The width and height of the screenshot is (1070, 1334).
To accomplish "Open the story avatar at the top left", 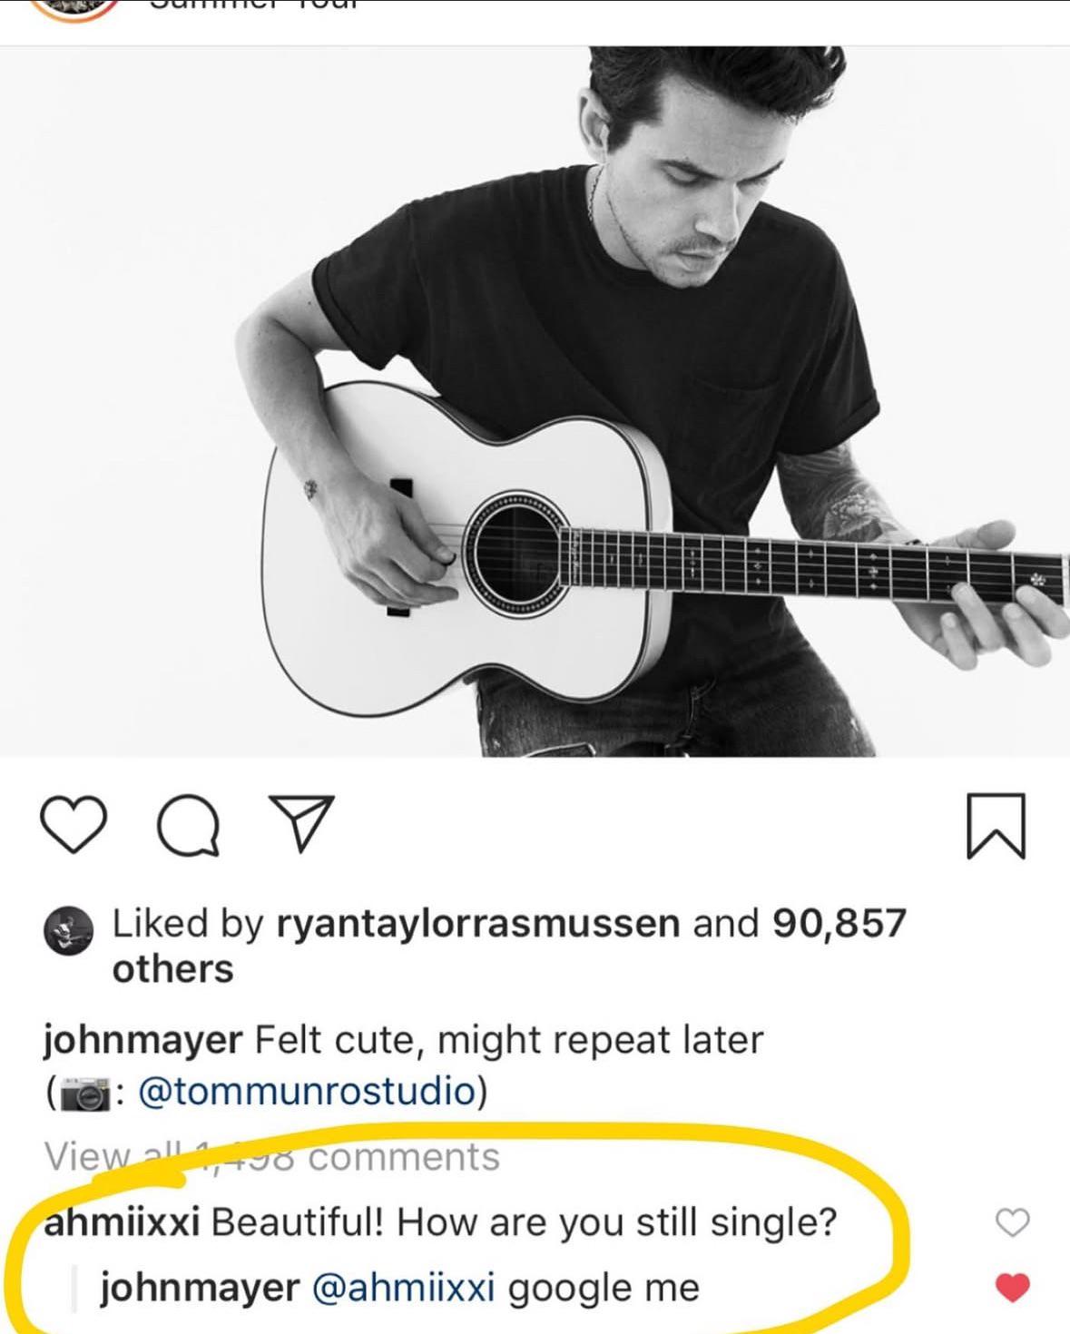I will [x=74, y=9].
